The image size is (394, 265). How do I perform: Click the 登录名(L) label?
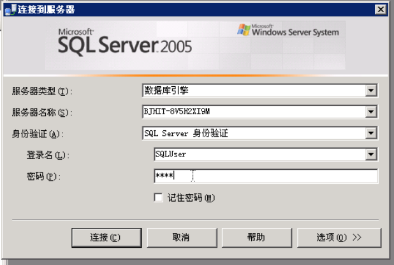[x=48, y=155]
